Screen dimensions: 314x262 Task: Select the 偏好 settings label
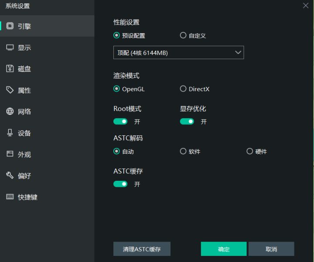click(24, 176)
